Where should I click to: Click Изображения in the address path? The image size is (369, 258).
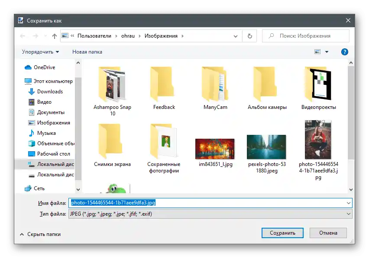pyautogui.click(x=161, y=36)
